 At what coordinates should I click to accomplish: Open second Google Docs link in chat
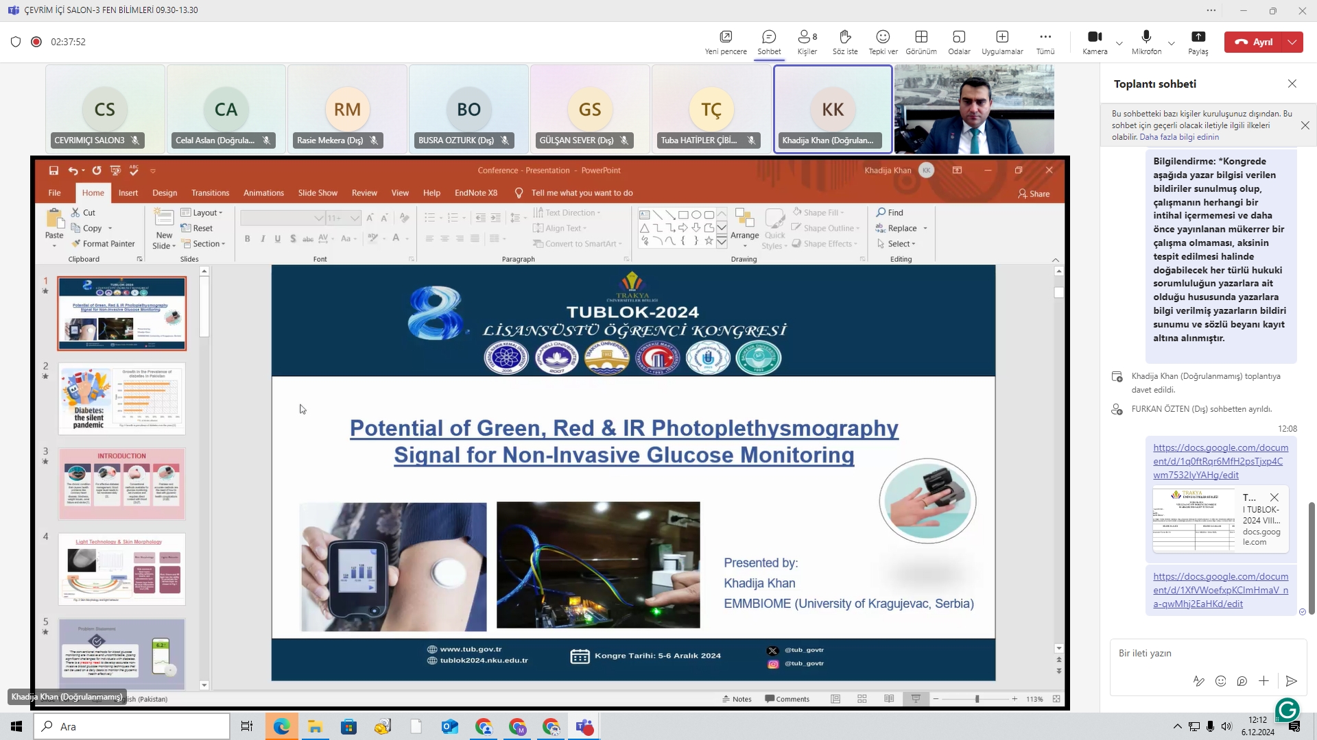[x=1220, y=590]
